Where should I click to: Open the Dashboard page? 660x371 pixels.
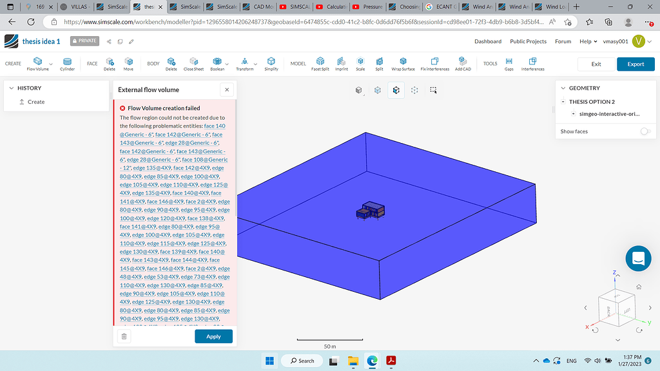coord(488,41)
